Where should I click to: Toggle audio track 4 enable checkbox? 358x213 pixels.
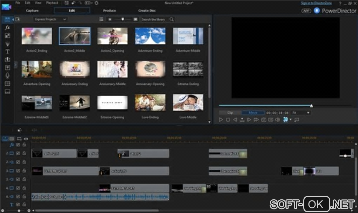coord(18,197)
